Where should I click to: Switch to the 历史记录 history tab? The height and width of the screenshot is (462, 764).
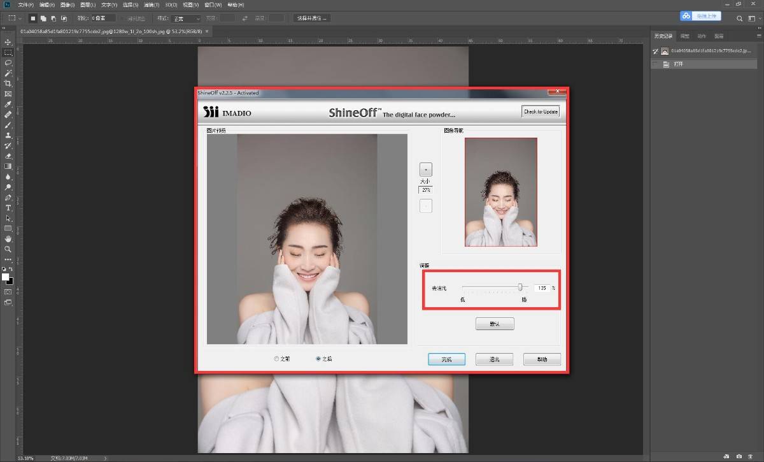pyautogui.click(x=663, y=36)
